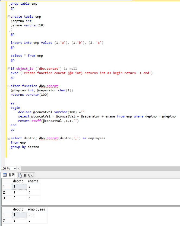The image size is (180, 226).
Task: Click the 'drop table emp' code line
Action: pyautogui.click(x=24, y=4)
